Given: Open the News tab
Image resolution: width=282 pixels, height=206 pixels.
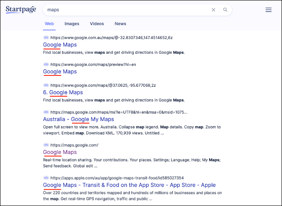Looking at the screenshot, I should pyautogui.click(x=120, y=24).
